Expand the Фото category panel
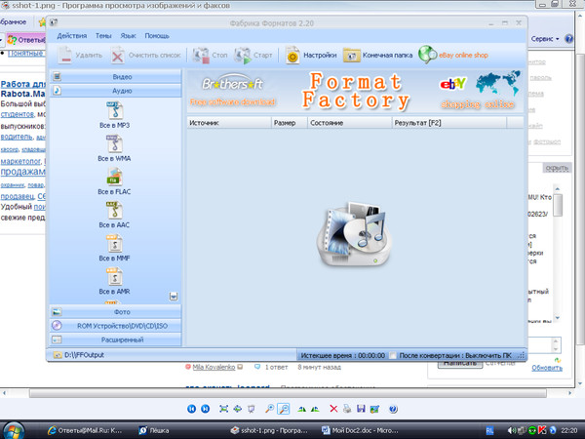 [116, 312]
